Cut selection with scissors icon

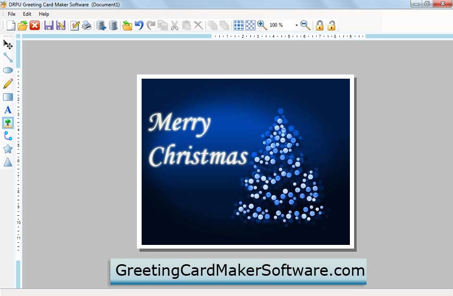coord(174,26)
